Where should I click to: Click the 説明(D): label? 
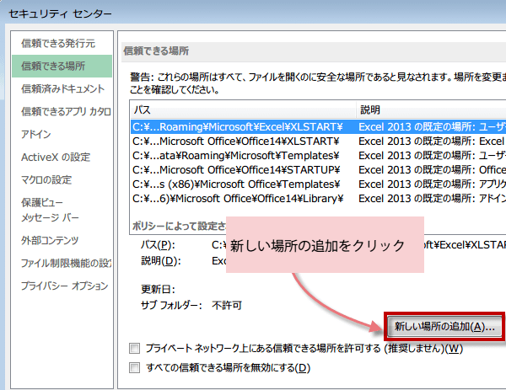click(x=161, y=261)
